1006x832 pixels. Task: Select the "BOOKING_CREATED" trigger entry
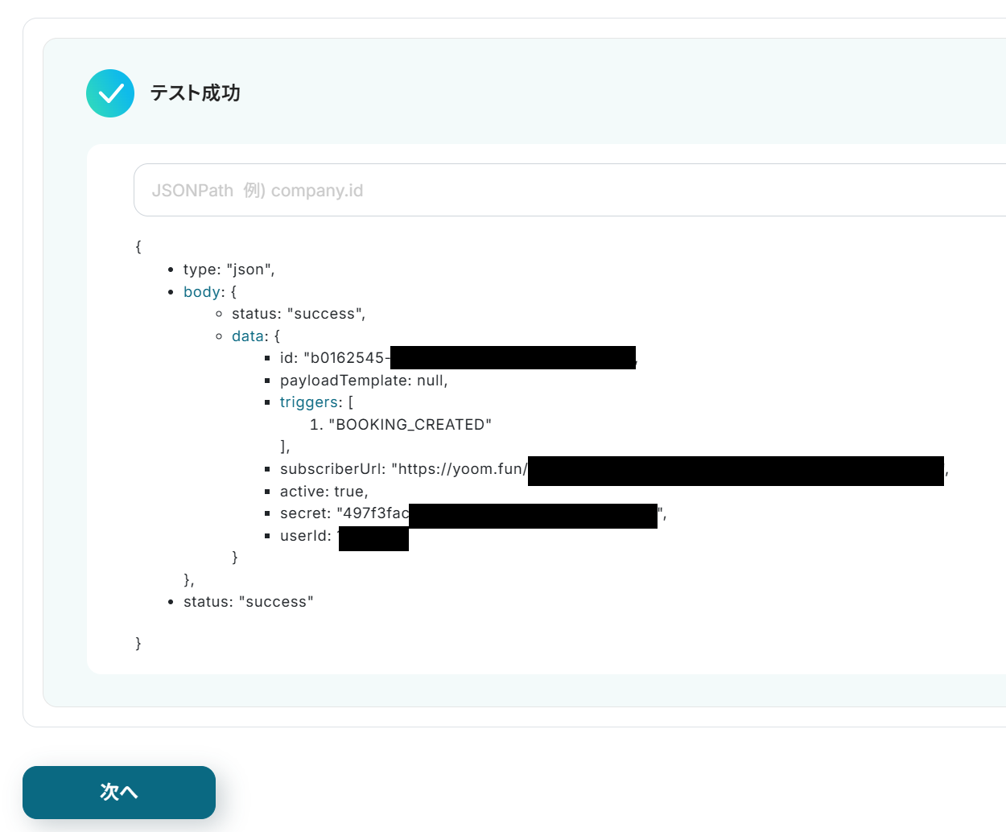click(x=410, y=425)
